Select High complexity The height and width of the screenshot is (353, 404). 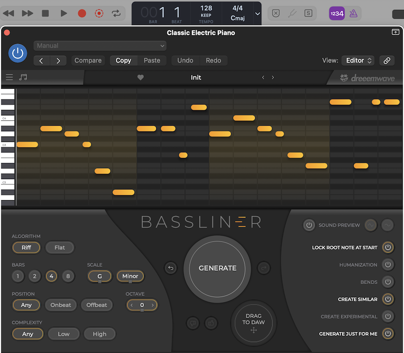pos(100,334)
